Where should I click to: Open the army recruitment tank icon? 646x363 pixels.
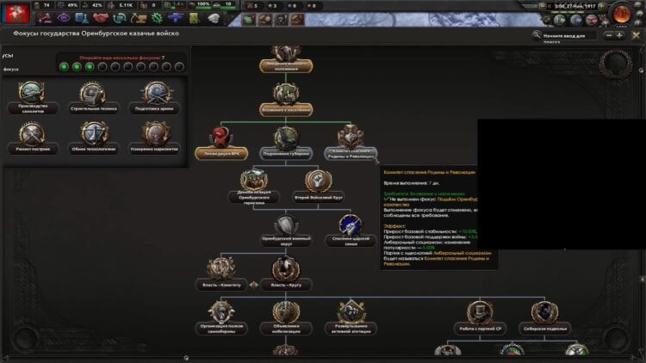pos(175,18)
